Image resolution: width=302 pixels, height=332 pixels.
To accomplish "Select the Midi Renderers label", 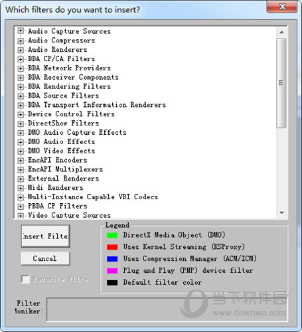I will (56, 188).
